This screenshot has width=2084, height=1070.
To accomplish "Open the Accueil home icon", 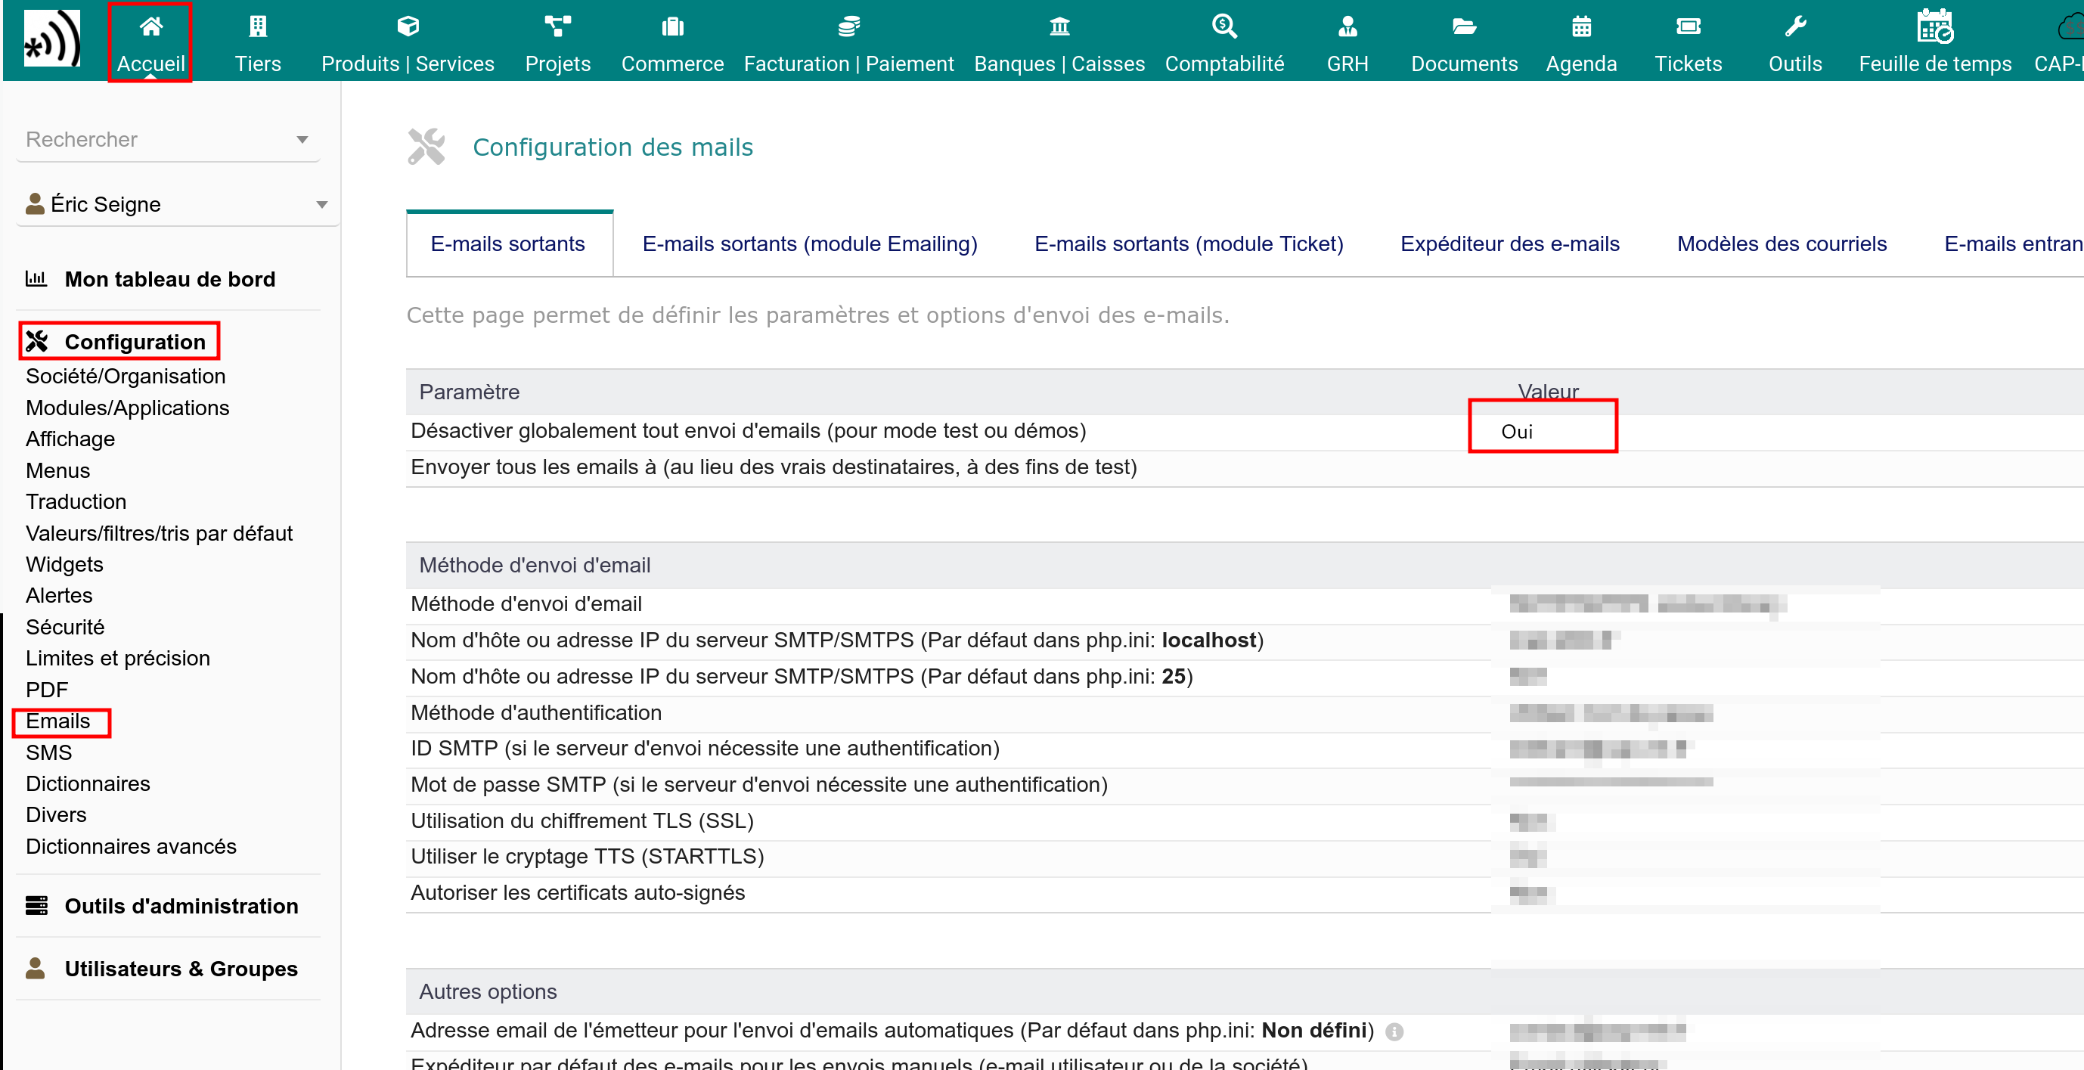I will tap(150, 26).
